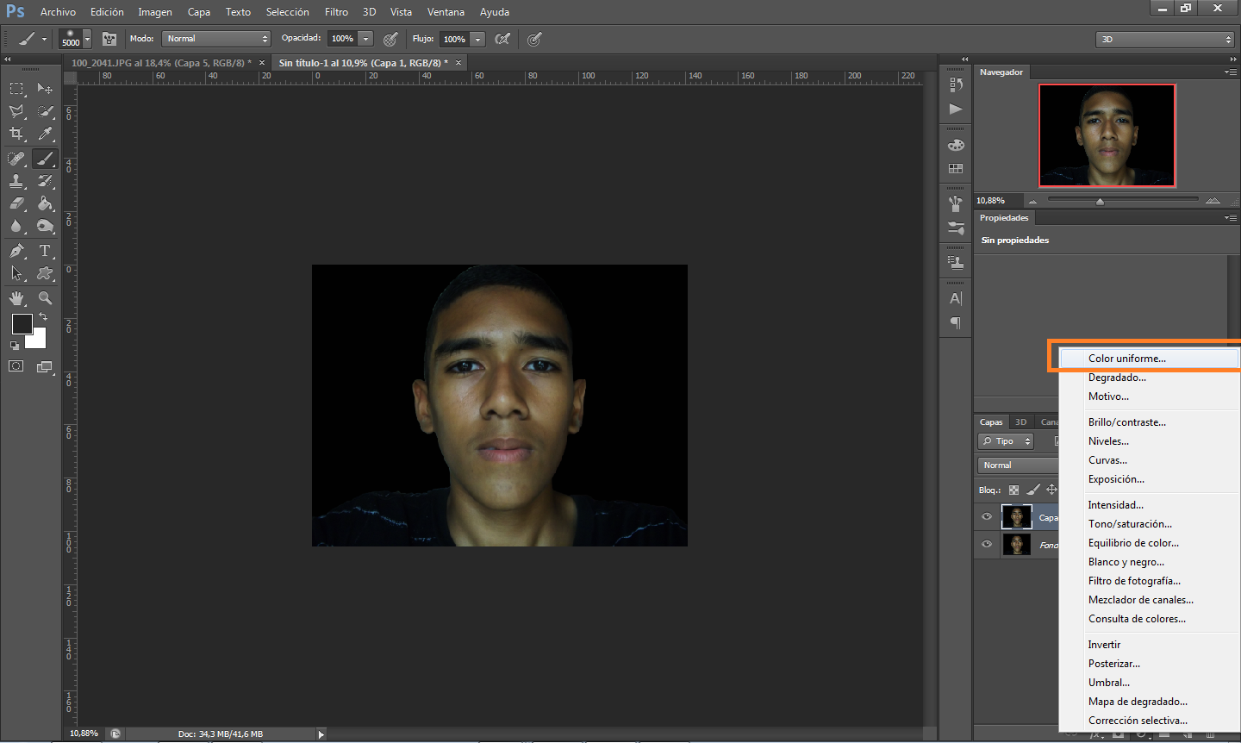Screen dimensions: 1241x743
Task: Toggle pressure for size button
Action: pyautogui.click(x=534, y=39)
